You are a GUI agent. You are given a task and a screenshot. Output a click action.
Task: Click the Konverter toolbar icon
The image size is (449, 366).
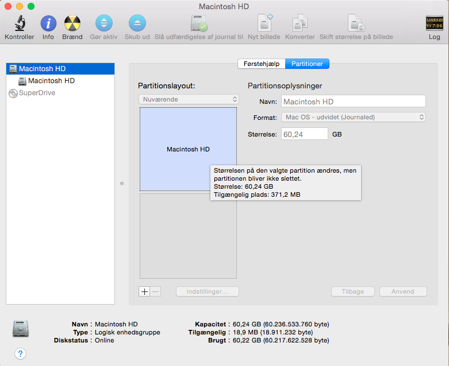[x=300, y=22]
